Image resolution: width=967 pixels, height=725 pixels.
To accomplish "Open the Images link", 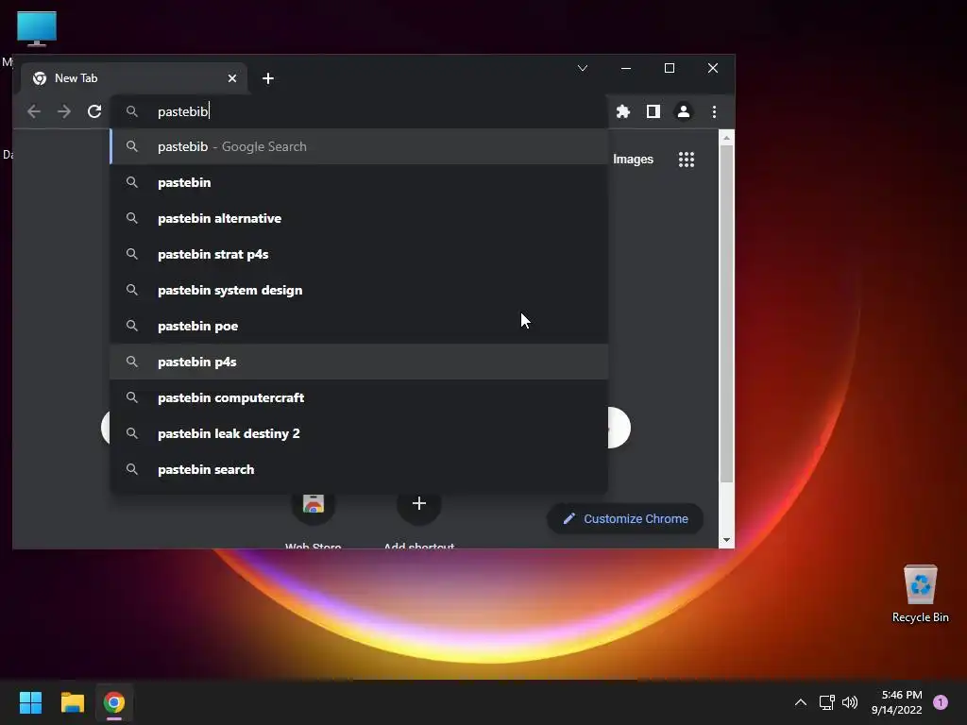I will click(633, 159).
